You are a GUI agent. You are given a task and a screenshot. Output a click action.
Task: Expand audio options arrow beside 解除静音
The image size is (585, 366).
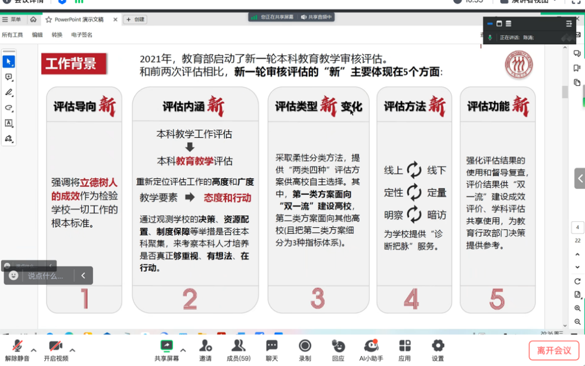(x=34, y=350)
